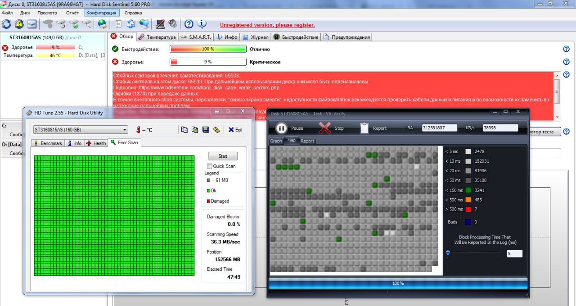Click the refresh disk info toolbar icon

click(x=6, y=24)
